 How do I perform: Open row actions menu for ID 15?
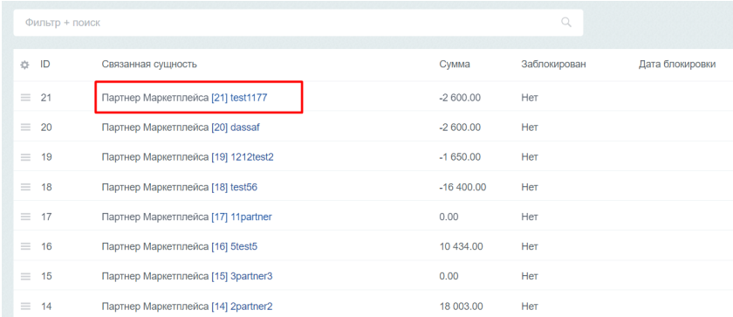coord(25,276)
